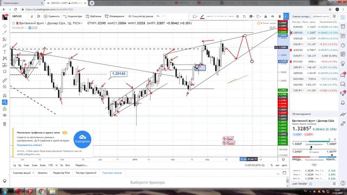Open the Fibonacci/pitchfork tools group

pos(5,39)
